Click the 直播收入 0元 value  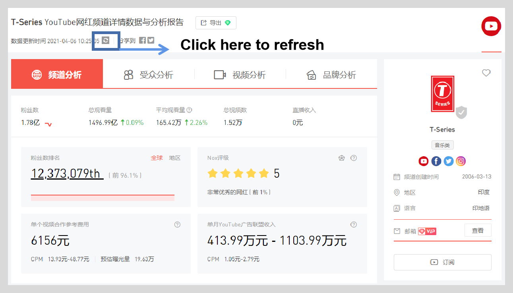click(x=298, y=123)
